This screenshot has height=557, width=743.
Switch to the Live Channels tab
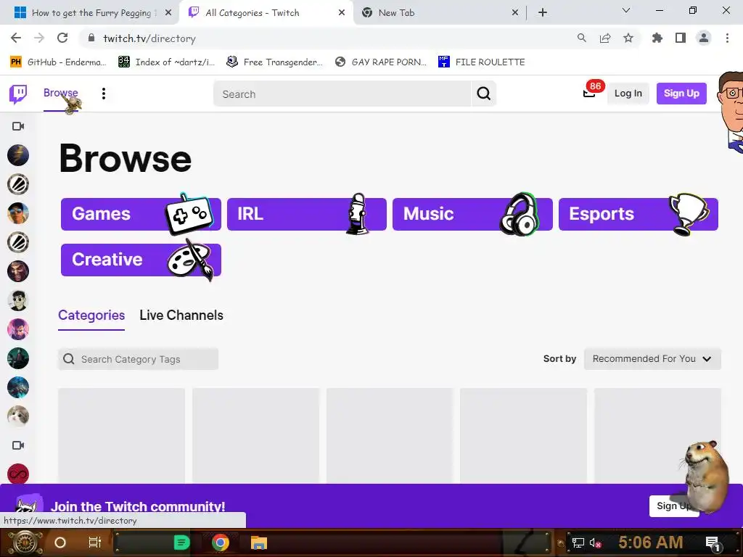pos(181,315)
